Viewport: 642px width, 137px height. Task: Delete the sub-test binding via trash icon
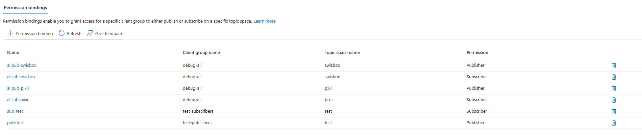point(614,111)
